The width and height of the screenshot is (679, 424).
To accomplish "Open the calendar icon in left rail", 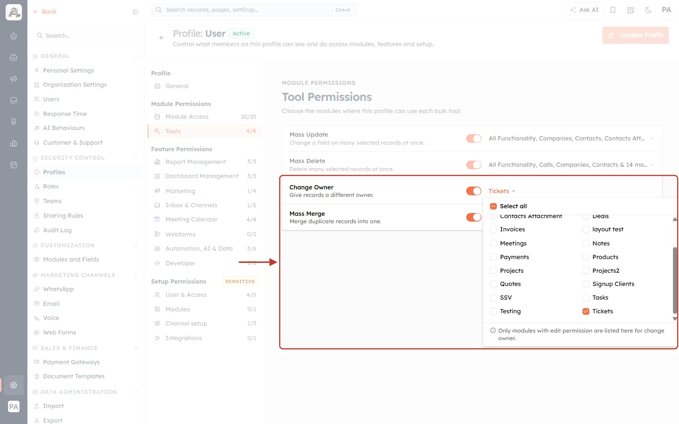I will tap(14, 165).
